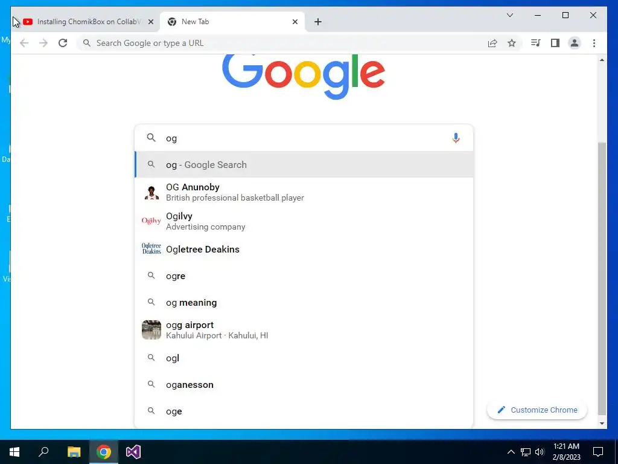
Task: Click the share this page icon
Action: click(492, 43)
